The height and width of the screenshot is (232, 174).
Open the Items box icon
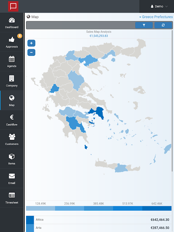point(12,156)
